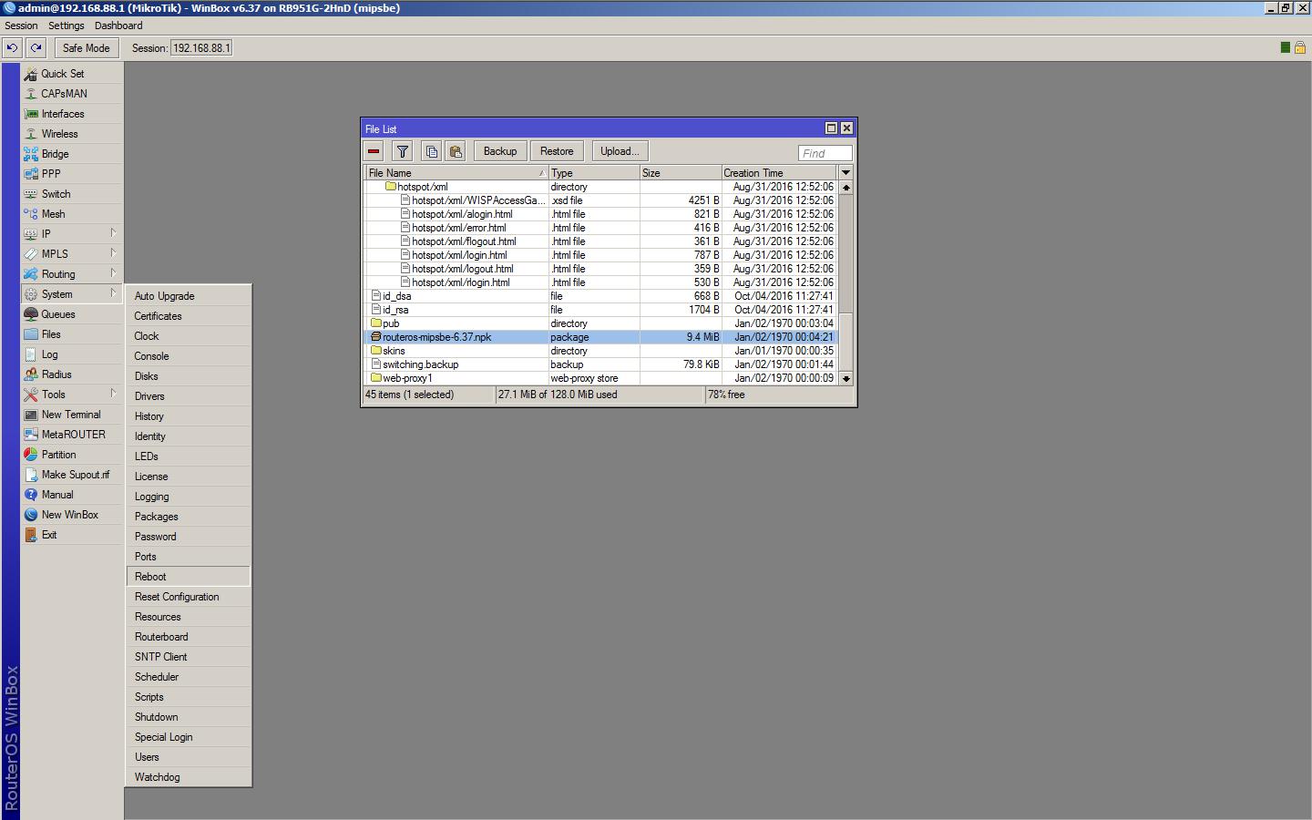1312x820 pixels.
Task: Click the green status indicator square
Action: pyautogui.click(x=1285, y=47)
